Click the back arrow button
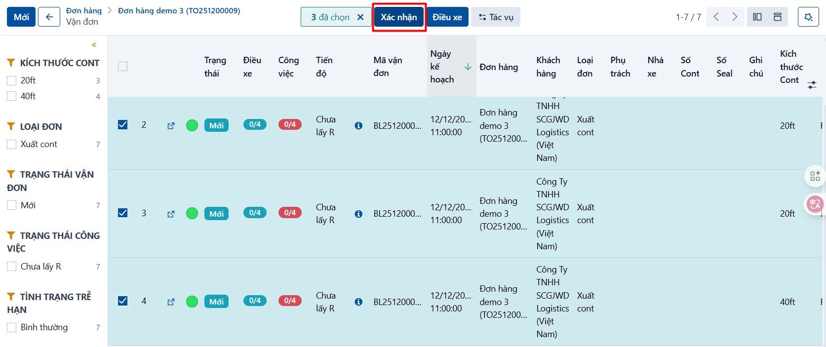826x347 pixels. [x=49, y=17]
